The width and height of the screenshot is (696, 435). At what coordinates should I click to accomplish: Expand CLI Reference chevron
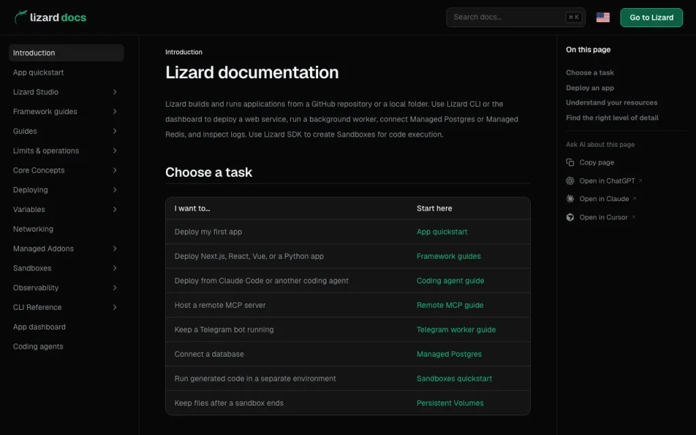pos(114,307)
